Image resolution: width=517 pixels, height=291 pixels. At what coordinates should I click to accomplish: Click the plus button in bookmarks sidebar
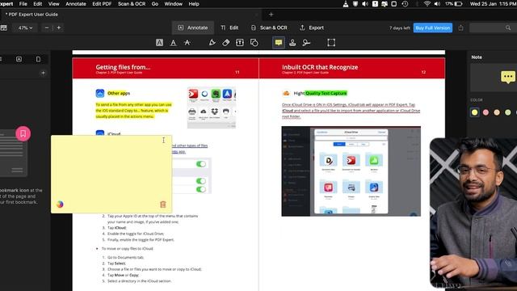click(x=43, y=73)
